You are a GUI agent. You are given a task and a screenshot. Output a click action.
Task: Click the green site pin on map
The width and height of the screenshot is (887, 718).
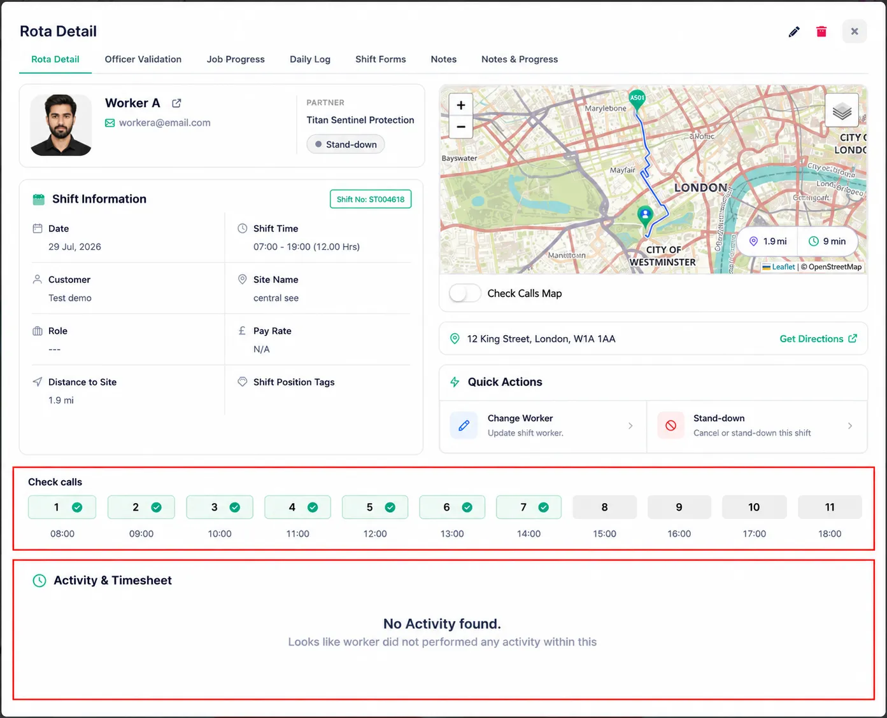645,217
